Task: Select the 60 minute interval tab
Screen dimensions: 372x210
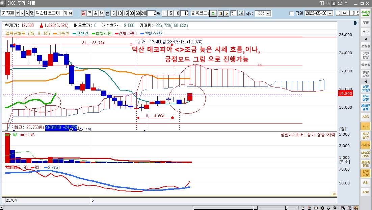Action: (x=137, y=13)
